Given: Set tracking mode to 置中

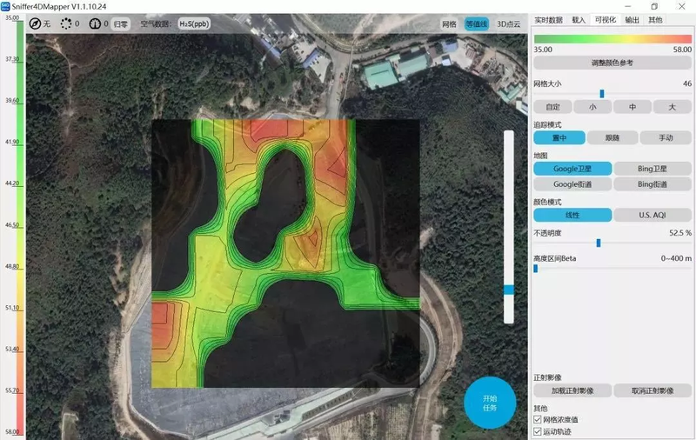Looking at the screenshot, I should tap(559, 138).
